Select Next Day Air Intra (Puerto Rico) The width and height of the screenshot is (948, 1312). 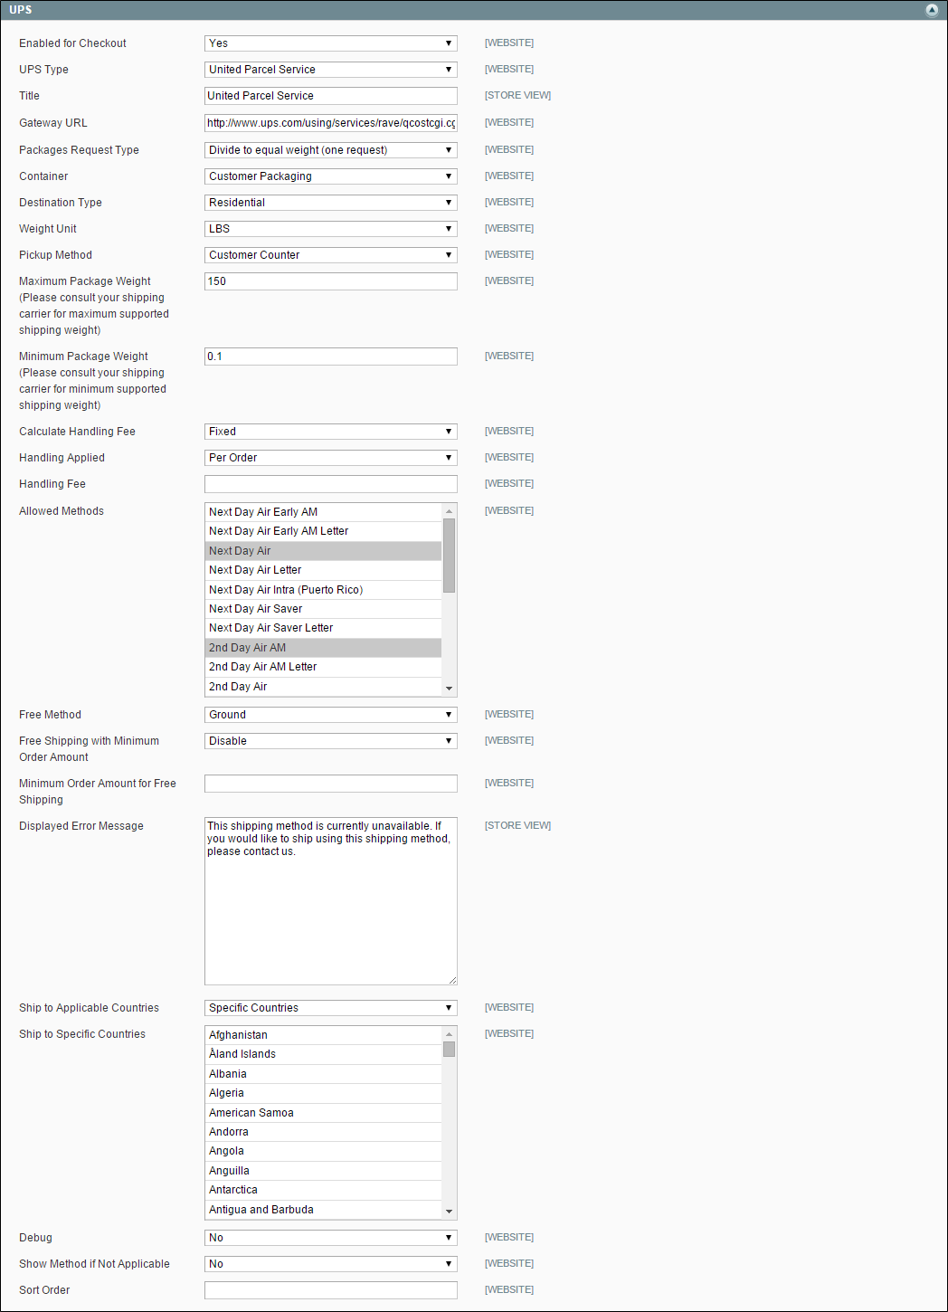tap(324, 590)
